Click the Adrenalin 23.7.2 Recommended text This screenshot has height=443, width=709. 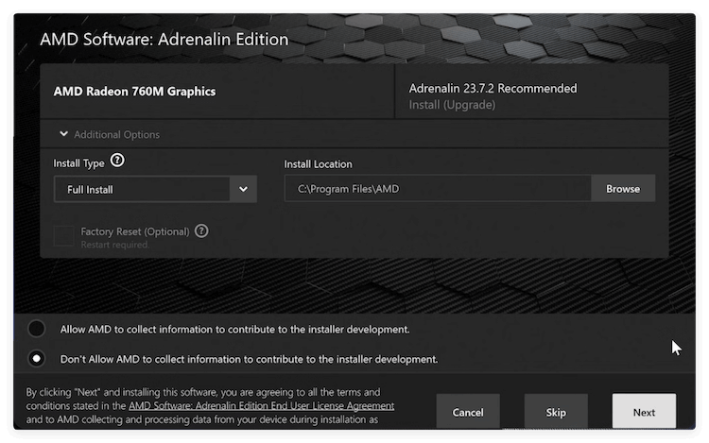(493, 89)
